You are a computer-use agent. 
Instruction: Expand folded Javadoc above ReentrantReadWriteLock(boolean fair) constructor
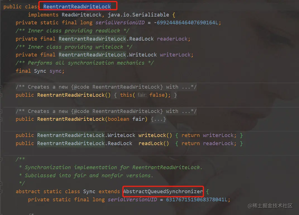click(1, 111)
